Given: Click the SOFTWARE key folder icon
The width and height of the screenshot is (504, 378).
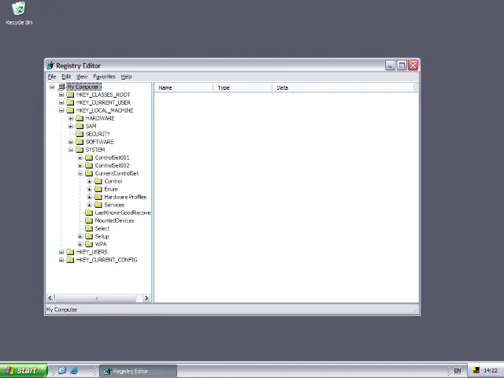Looking at the screenshot, I should (80, 142).
